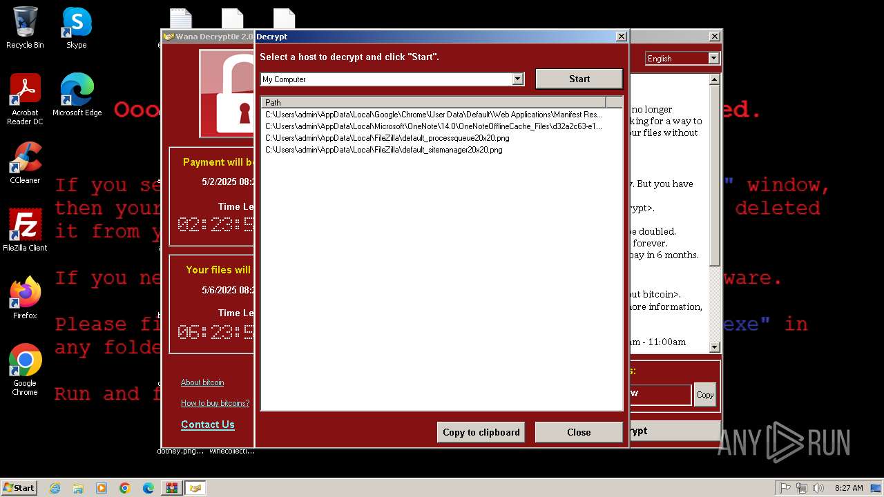Open Skype desktop shortcut
The image size is (884, 497).
[77, 28]
